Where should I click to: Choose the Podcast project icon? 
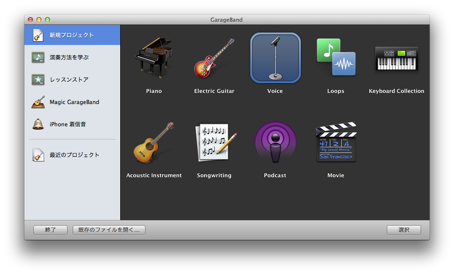pyautogui.click(x=276, y=142)
